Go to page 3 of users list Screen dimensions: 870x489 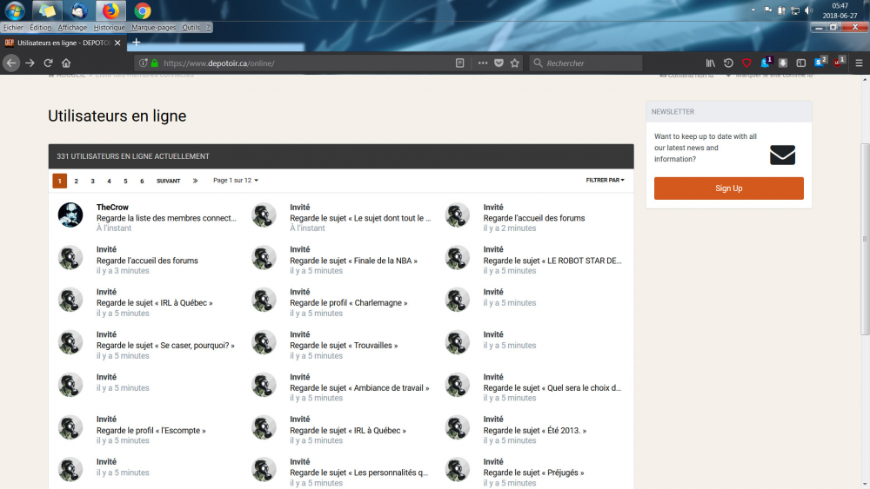92,181
